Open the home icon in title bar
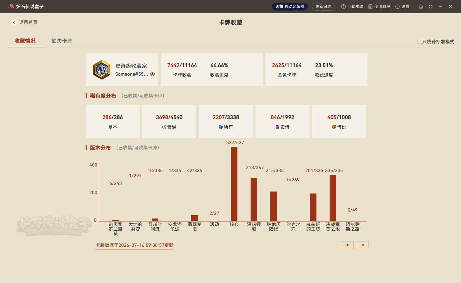Viewport: 461px width, 283px height. pyautogui.click(x=421, y=7)
